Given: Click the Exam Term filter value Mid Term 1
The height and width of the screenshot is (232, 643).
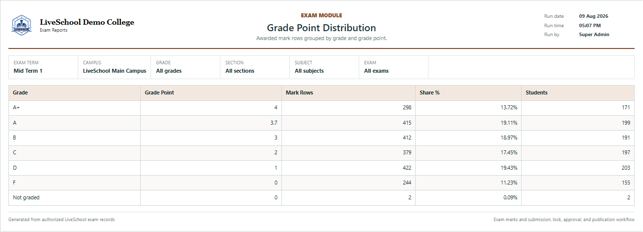Looking at the screenshot, I should (x=28, y=71).
